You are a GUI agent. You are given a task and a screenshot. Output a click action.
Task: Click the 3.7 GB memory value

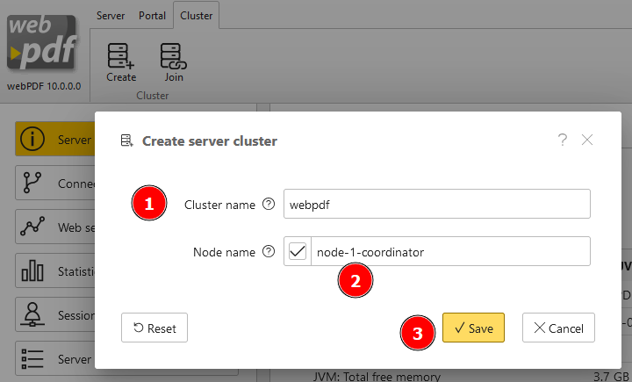611,377
